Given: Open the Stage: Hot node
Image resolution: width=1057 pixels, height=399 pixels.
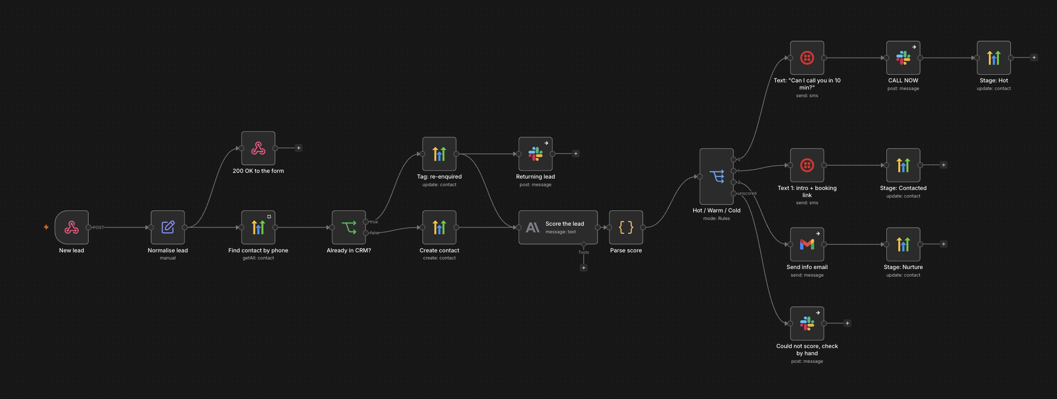Looking at the screenshot, I should point(994,58).
